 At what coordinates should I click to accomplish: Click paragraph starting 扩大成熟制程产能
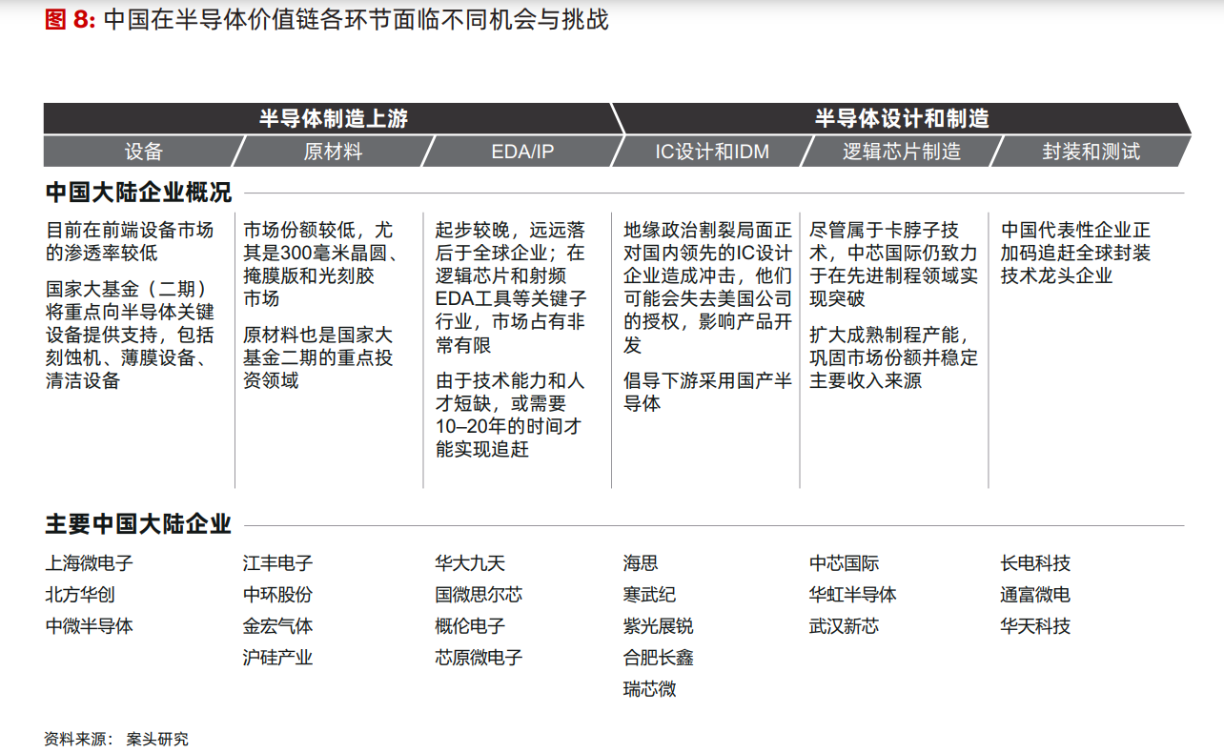[894, 357]
